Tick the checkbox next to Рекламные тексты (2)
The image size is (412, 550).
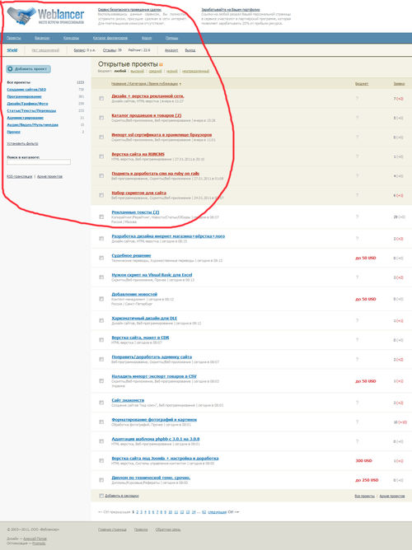[x=101, y=217]
